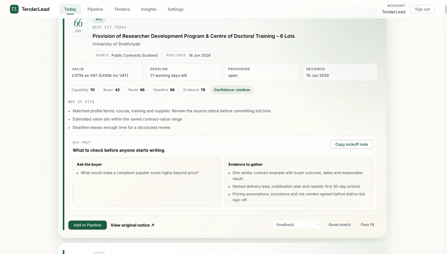This screenshot has width=447, height=254.
Task: Click the Value £375k ex VAT card
Action: 106,72
